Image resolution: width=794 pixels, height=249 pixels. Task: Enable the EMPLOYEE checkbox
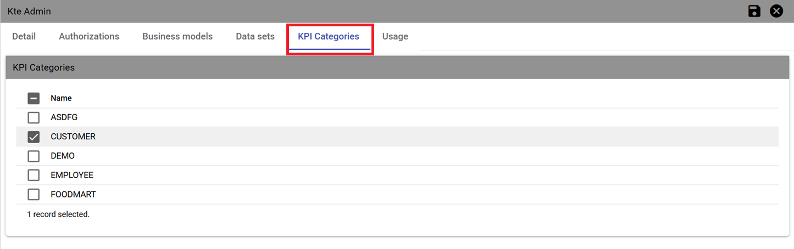coord(34,175)
